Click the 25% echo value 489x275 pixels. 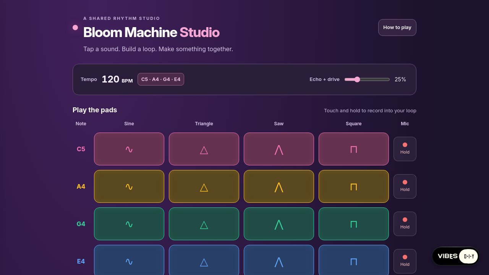click(400, 79)
